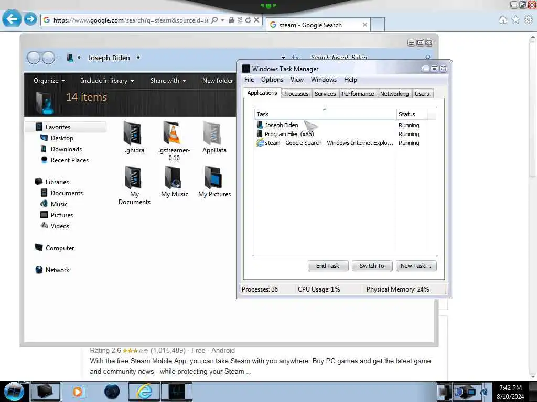This screenshot has width=537, height=402.
Task: Open the Share with dropdown
Action: click(168, 81)
